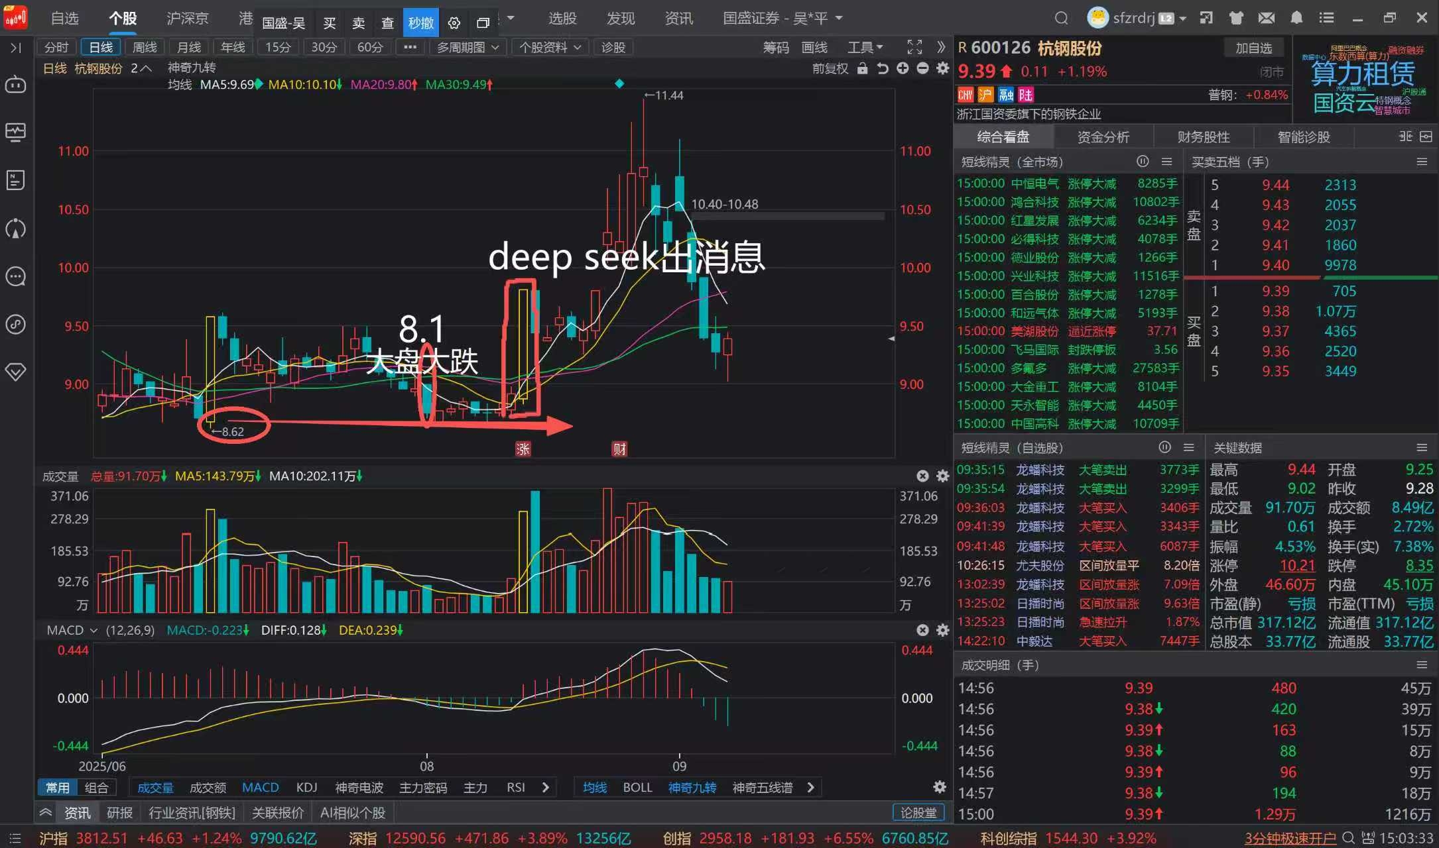Click the undo arrow on chart toolbar
Viewport: 1439px width, 848px height.
883,68
